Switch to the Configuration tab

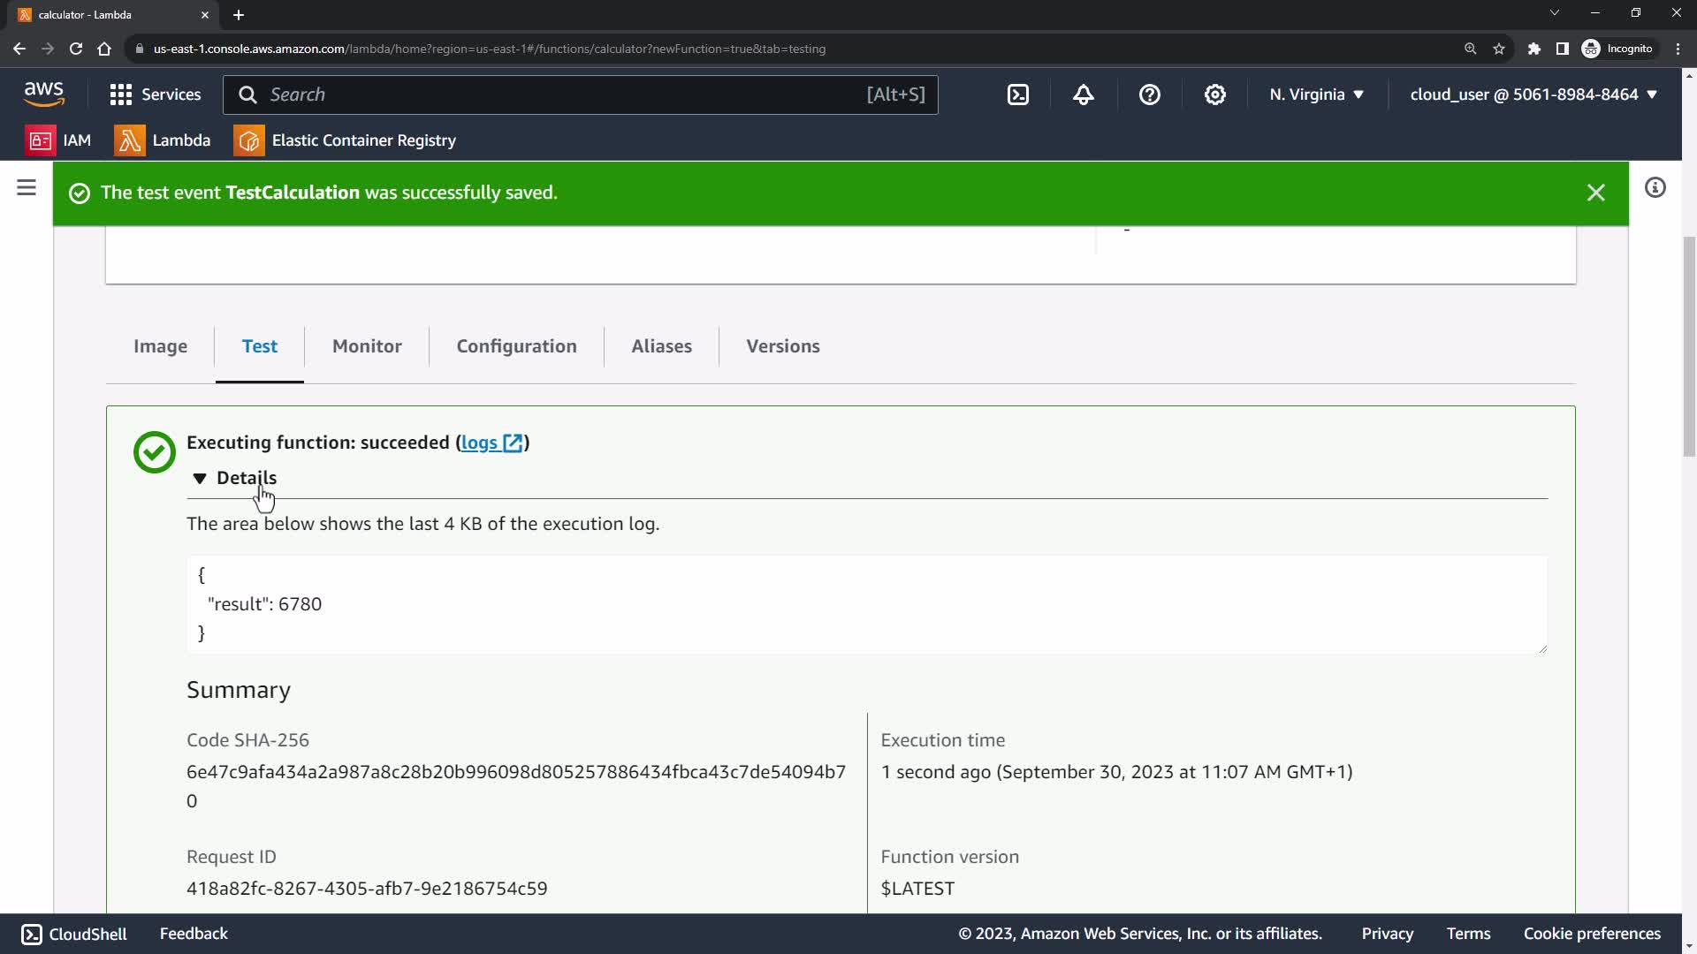516,346
